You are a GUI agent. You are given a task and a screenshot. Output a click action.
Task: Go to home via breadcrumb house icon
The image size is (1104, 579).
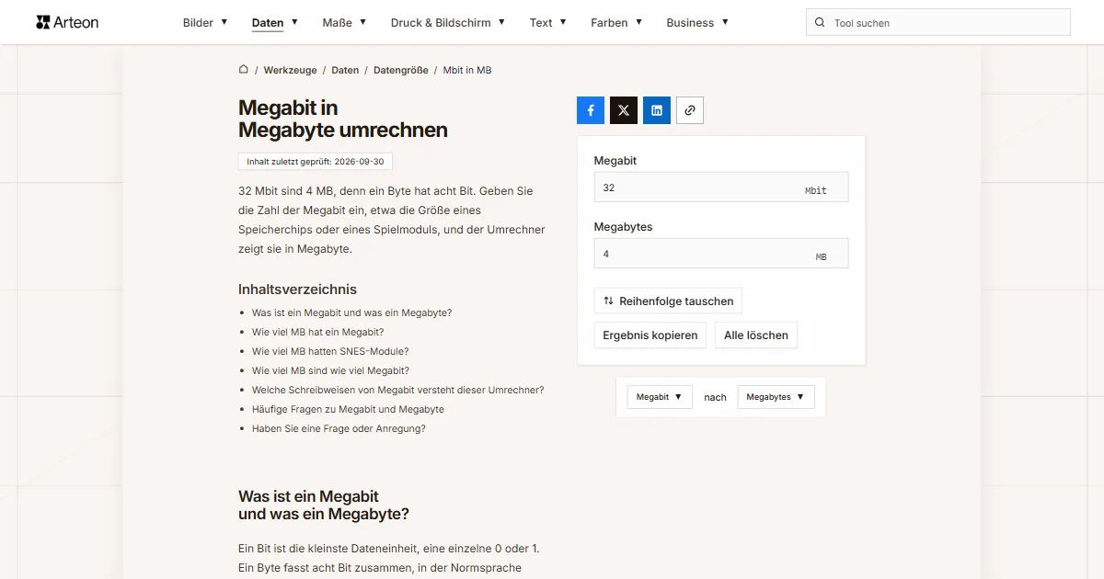click(x=244, y=69)
